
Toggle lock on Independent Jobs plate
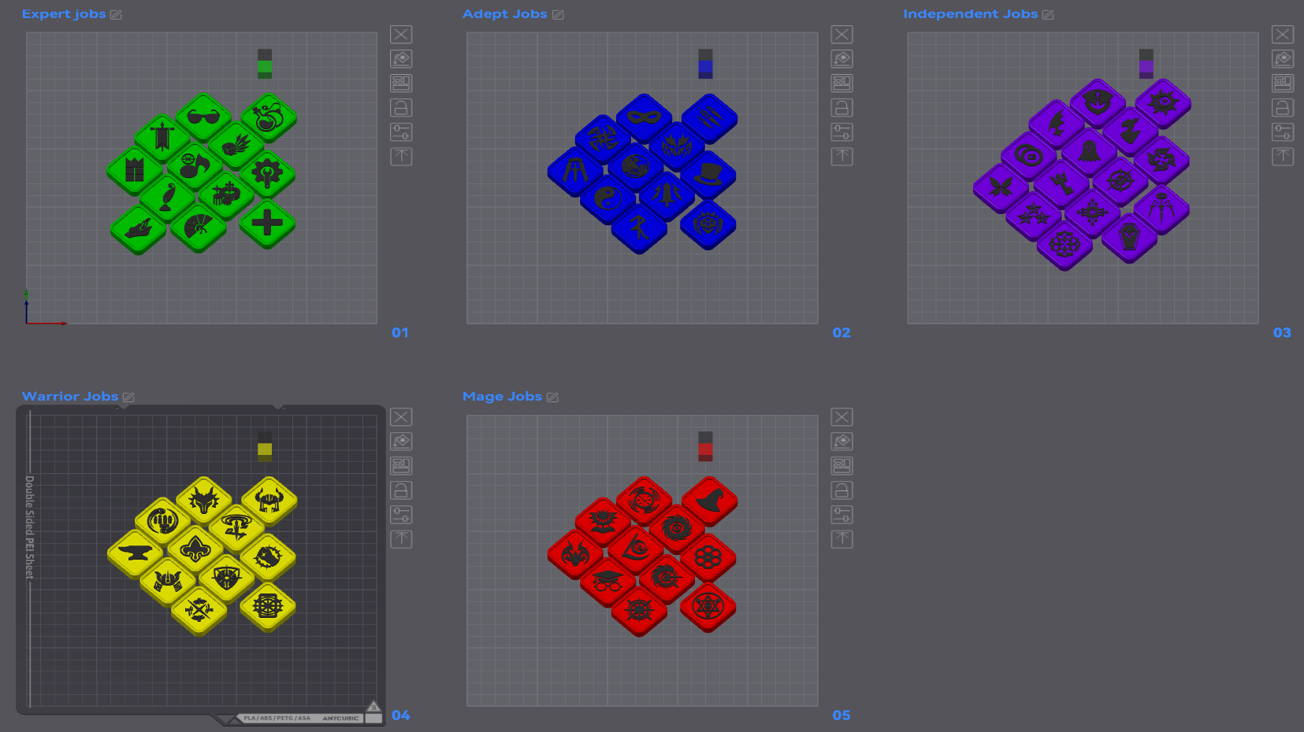1283,107
